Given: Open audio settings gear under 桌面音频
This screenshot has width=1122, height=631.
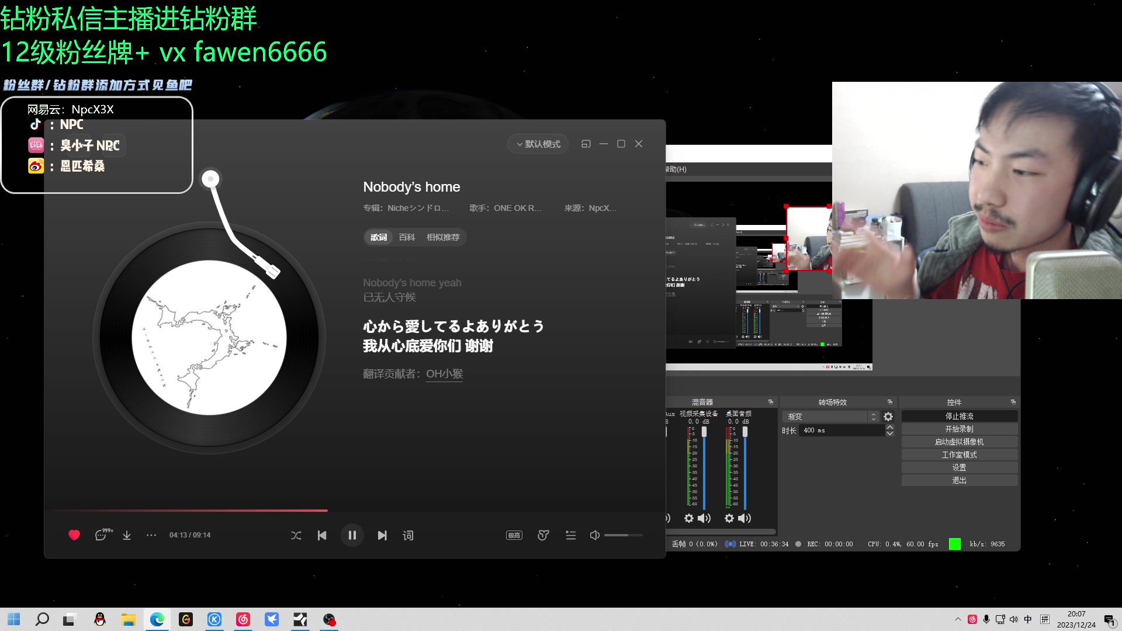Looking at the screenshot, I should 729,518.
